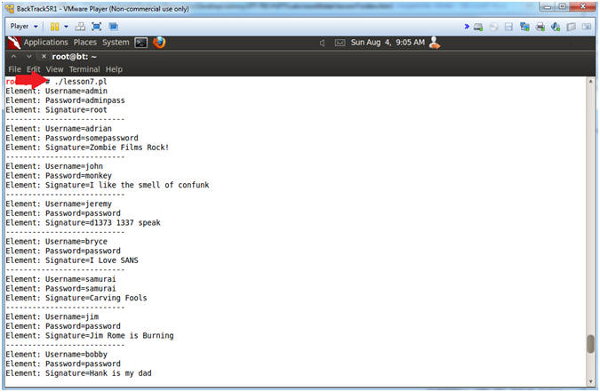Image resolution: width=600 pixels, height=392 pixels.
Task: Click the date and time clock
Action: tap(388, 43)
